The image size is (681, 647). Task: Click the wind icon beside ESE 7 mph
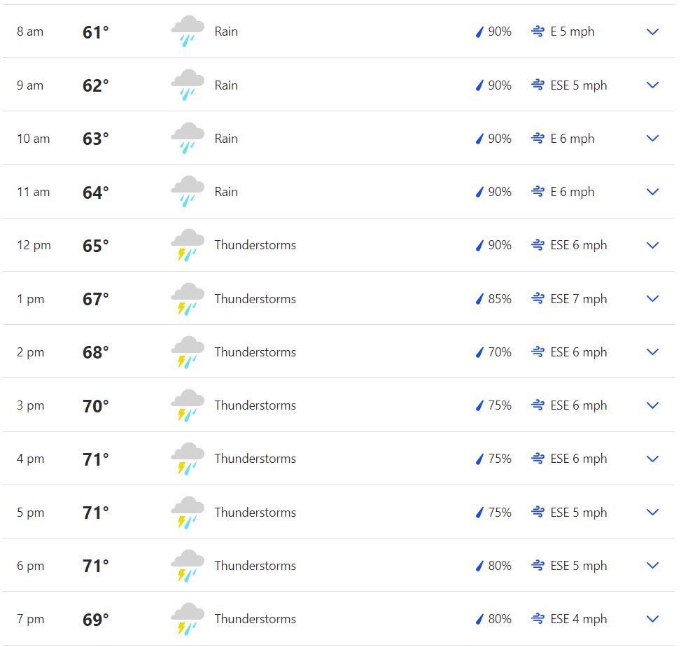tap(538, 298)
